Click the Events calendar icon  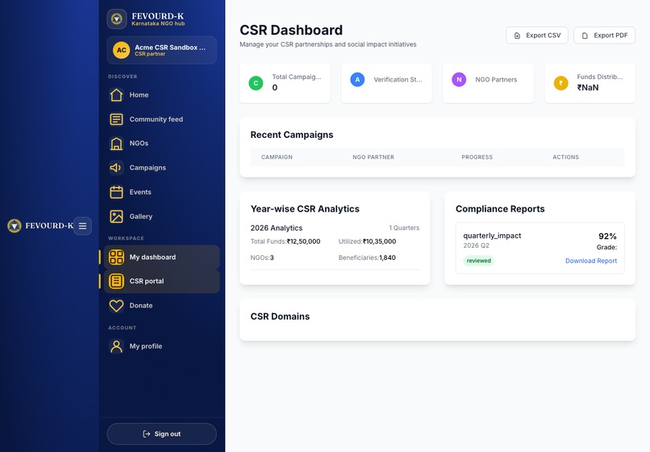[116, 192]
